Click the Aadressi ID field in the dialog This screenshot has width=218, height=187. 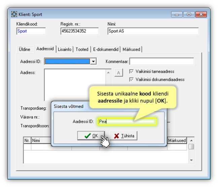click(127, 122)
